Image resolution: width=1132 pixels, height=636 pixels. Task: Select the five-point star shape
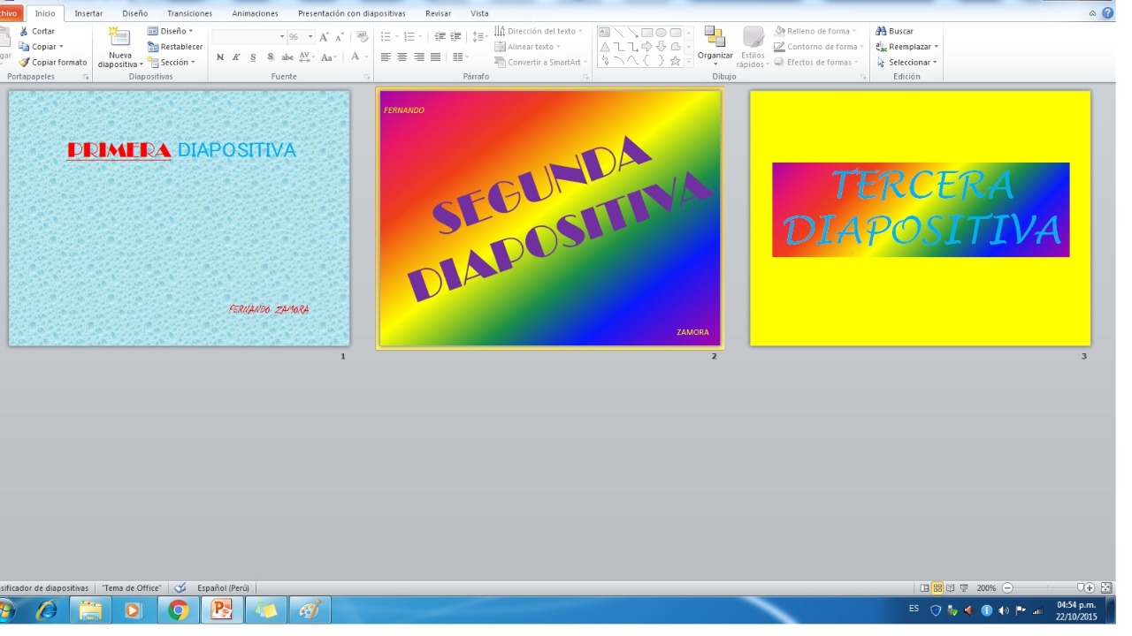(x=676, y=61)
